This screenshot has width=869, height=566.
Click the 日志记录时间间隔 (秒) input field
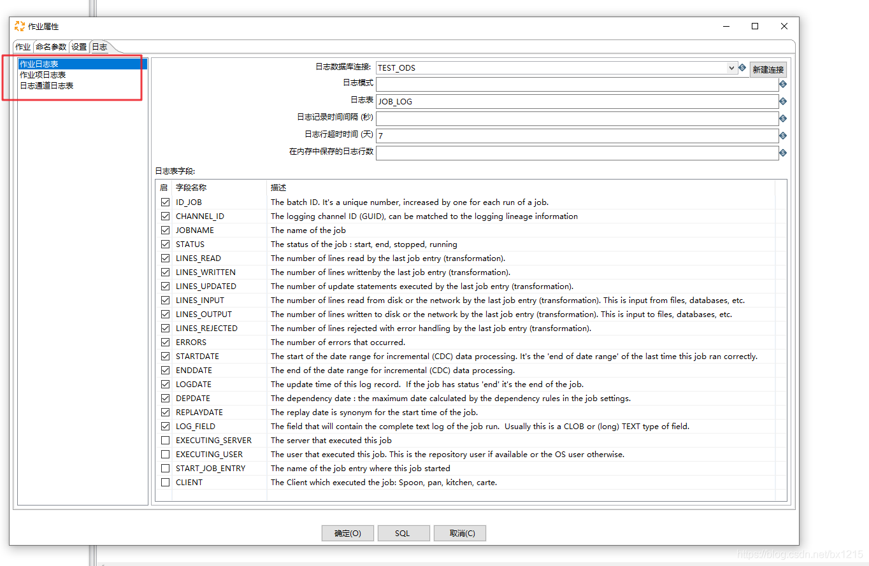point(577,118)
